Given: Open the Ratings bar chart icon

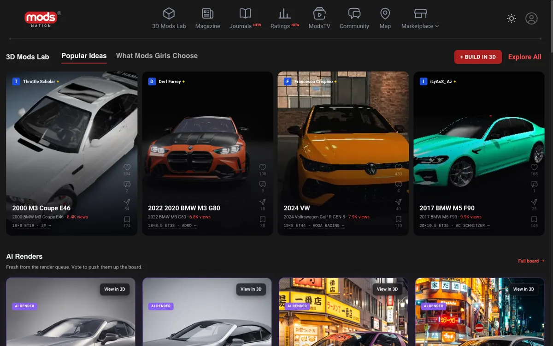Looking at the screenshot, I should click(x=285, y=13).
